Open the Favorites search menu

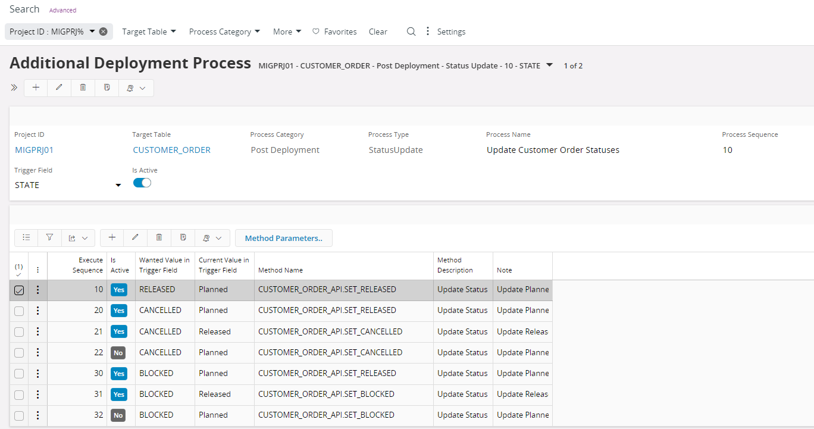pos(334,32)
